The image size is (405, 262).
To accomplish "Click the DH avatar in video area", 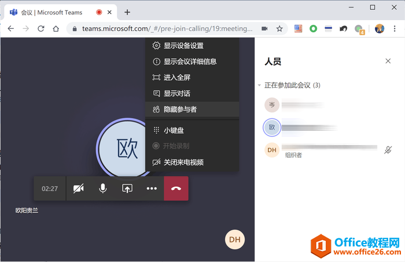I will coord(235,239).
